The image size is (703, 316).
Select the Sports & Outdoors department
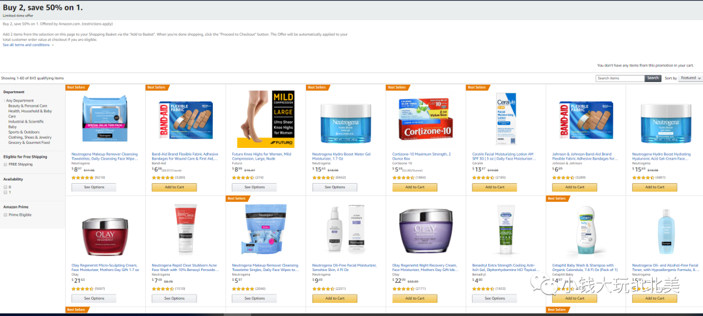pos(24,132)
